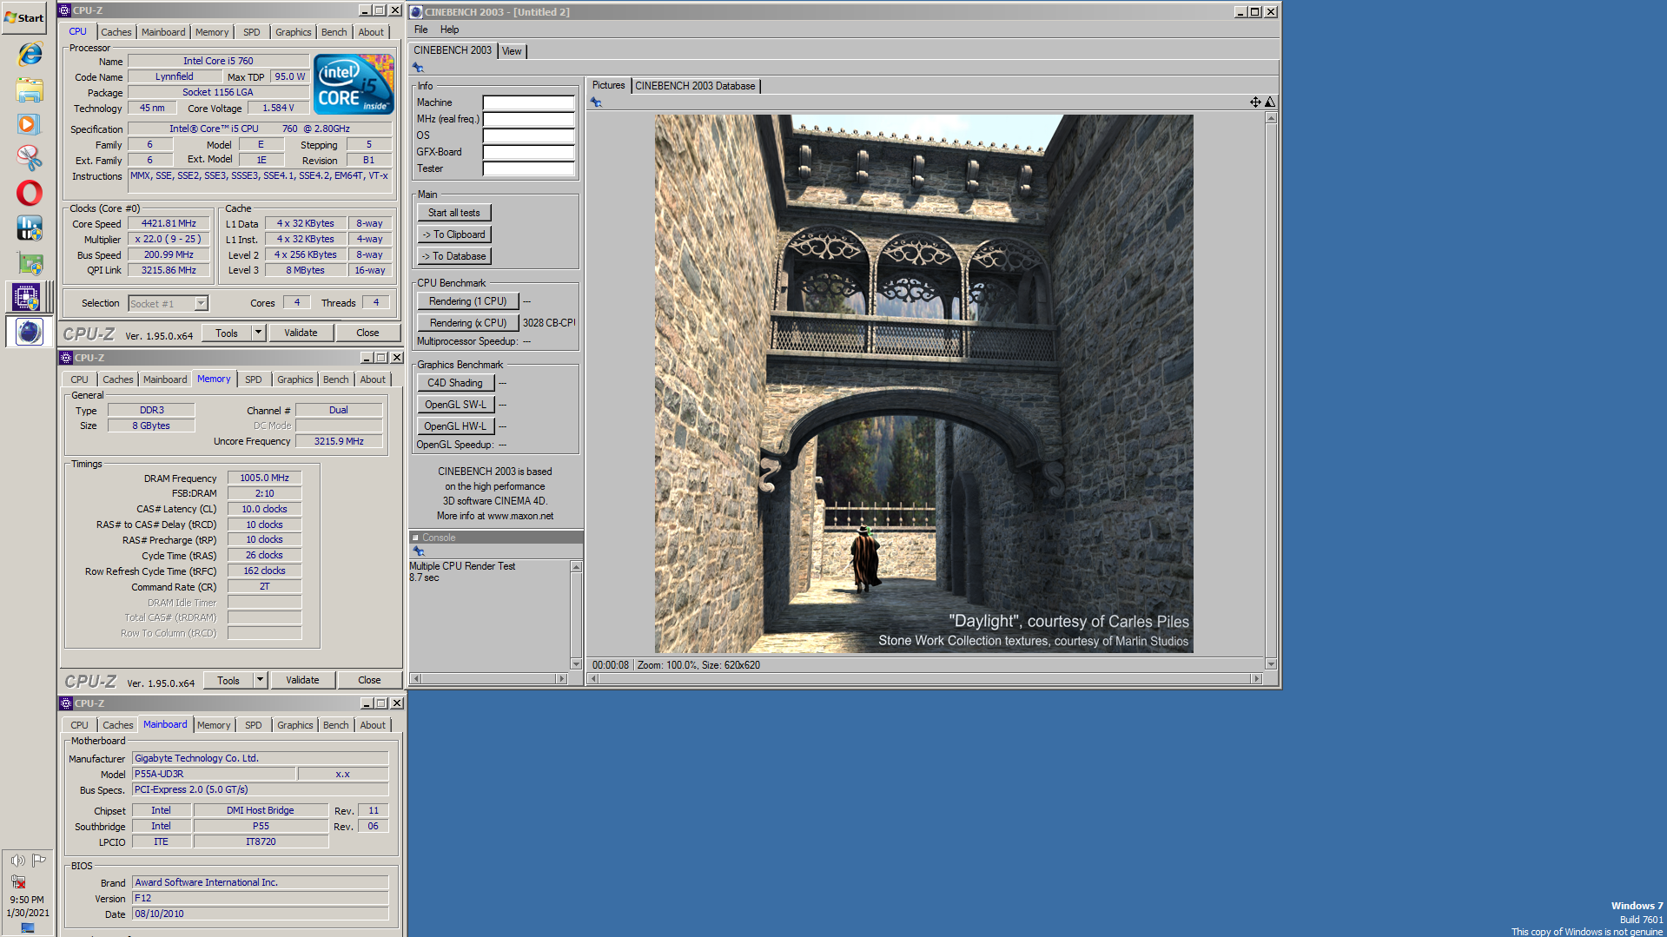Launch Internet Explorer from the taskbar
Viewport: 1667px width, 937px height.
(x=29, y=54)
